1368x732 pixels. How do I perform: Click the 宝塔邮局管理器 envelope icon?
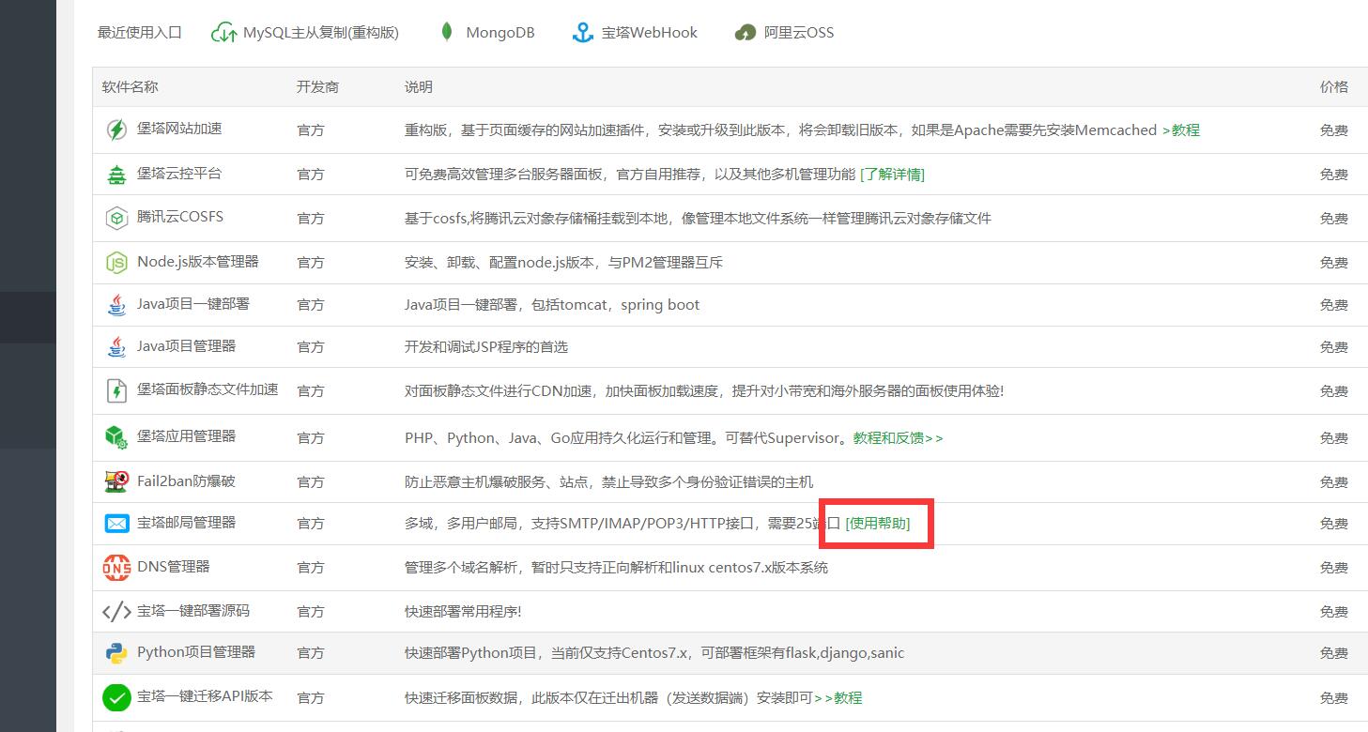click(116, 523)
